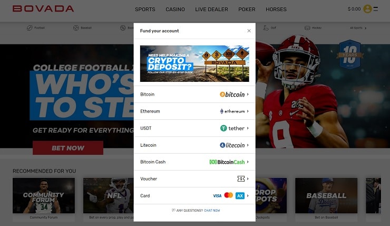Click the Football sport icon
The height and width of the screenshot is (226, 390).
pos(30,28)
